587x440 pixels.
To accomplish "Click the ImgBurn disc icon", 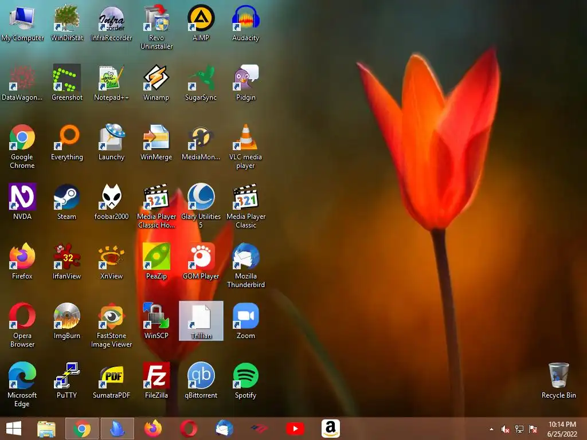I will click(66, 321).
